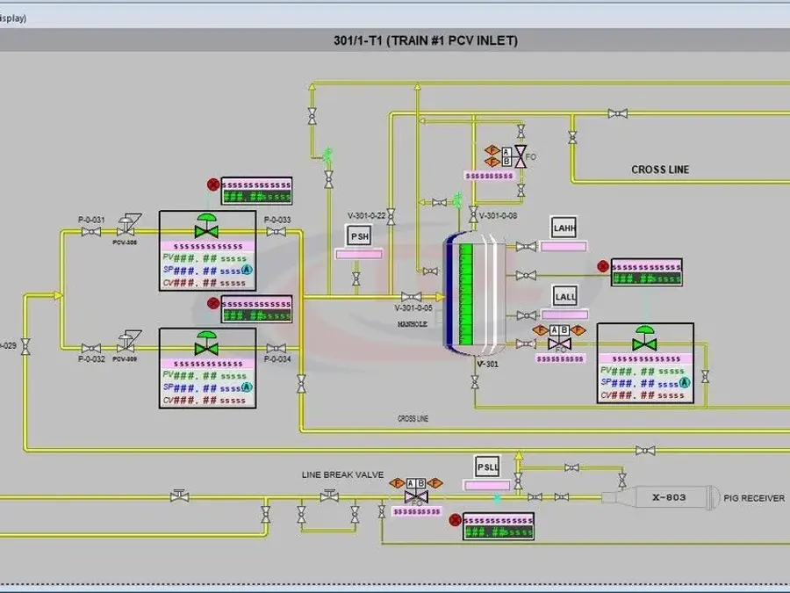Viewport: 790px width, 593px height.
Task: Click green readout display above PCV-308 faceplate
Action: click(257, 196)
